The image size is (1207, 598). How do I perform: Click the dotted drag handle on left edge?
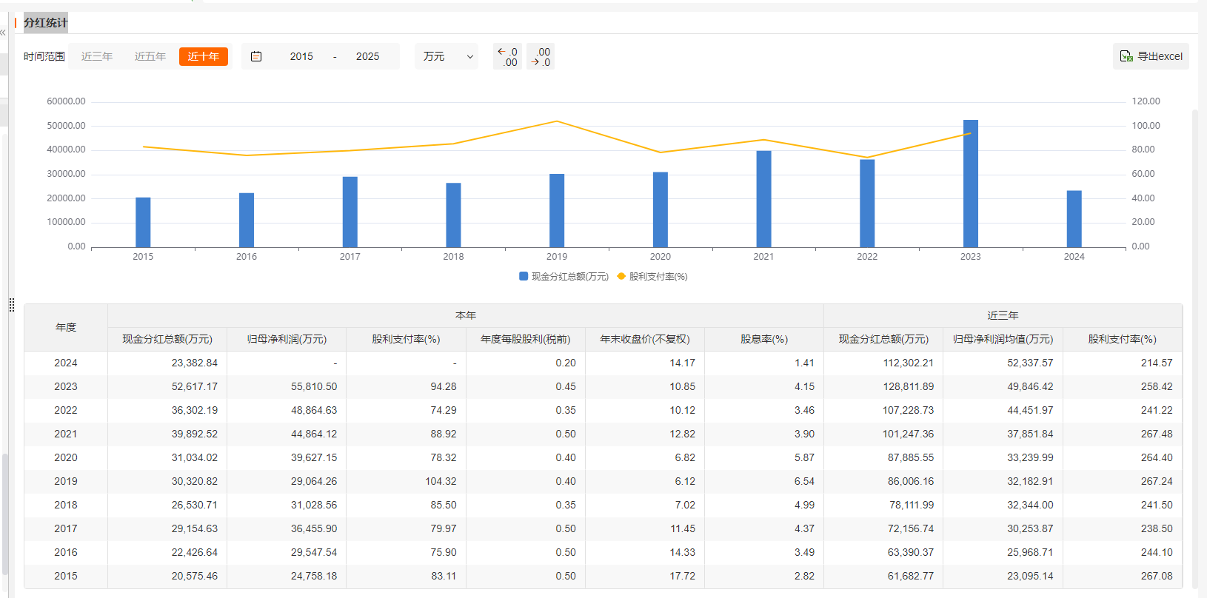[12, 305]
